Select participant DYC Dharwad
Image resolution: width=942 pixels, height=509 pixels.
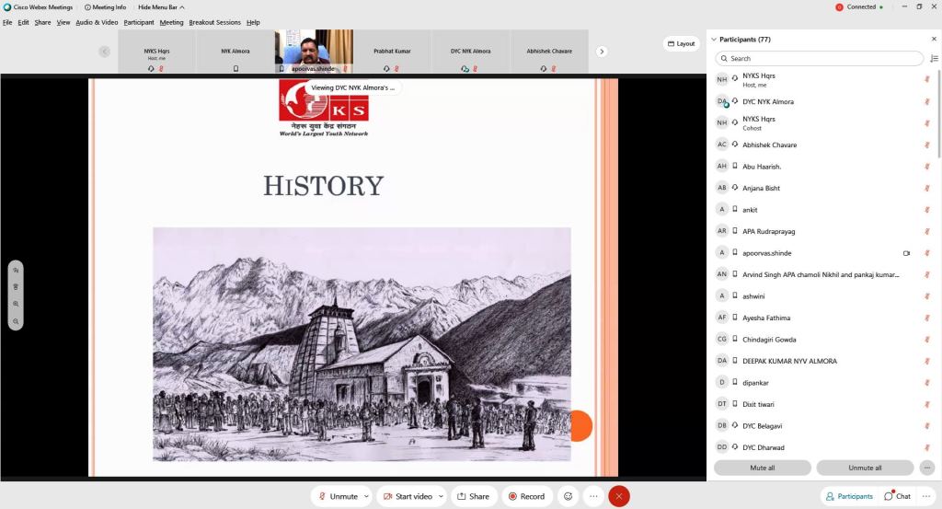[x=821, y=447]
